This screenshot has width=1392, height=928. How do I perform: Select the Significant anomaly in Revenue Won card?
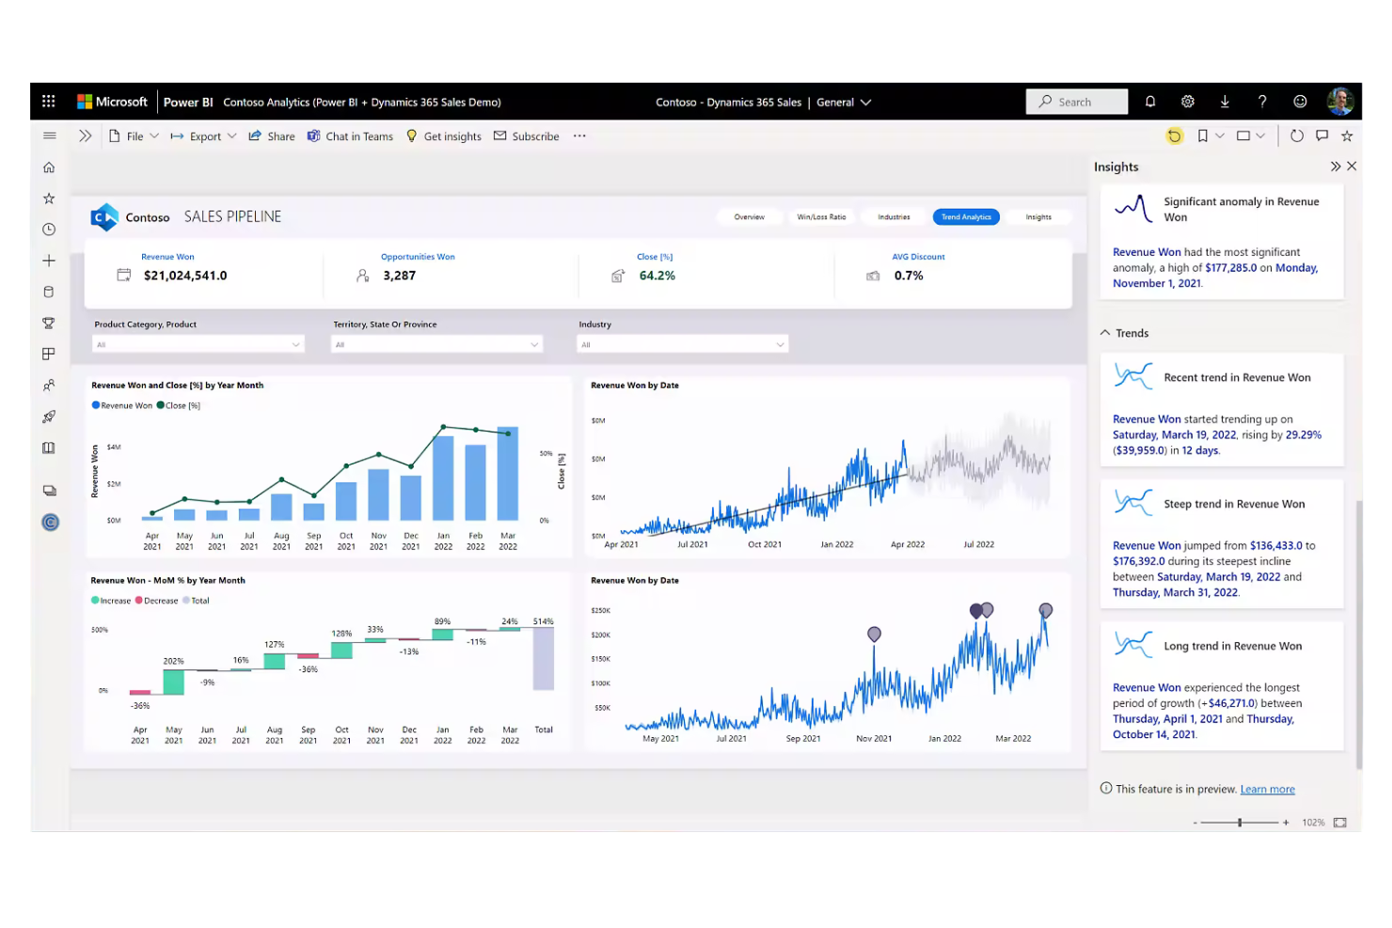click(x=1222, y=242)
